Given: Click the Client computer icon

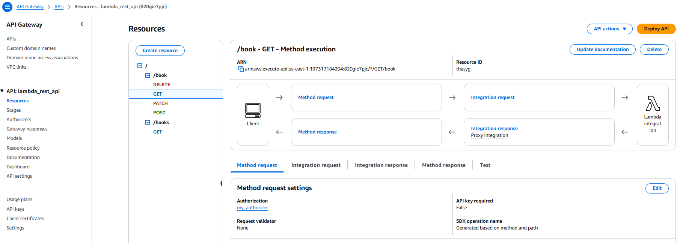Looking at the screenshot, I should (x=253, y=110).
